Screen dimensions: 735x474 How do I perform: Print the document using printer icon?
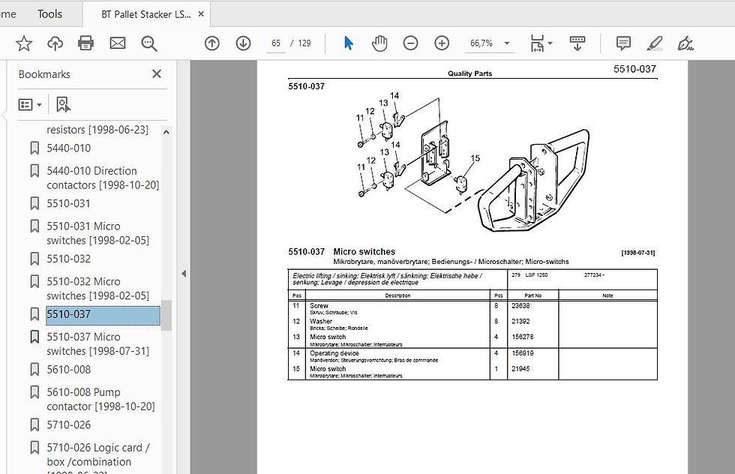[x=85, y=43]
